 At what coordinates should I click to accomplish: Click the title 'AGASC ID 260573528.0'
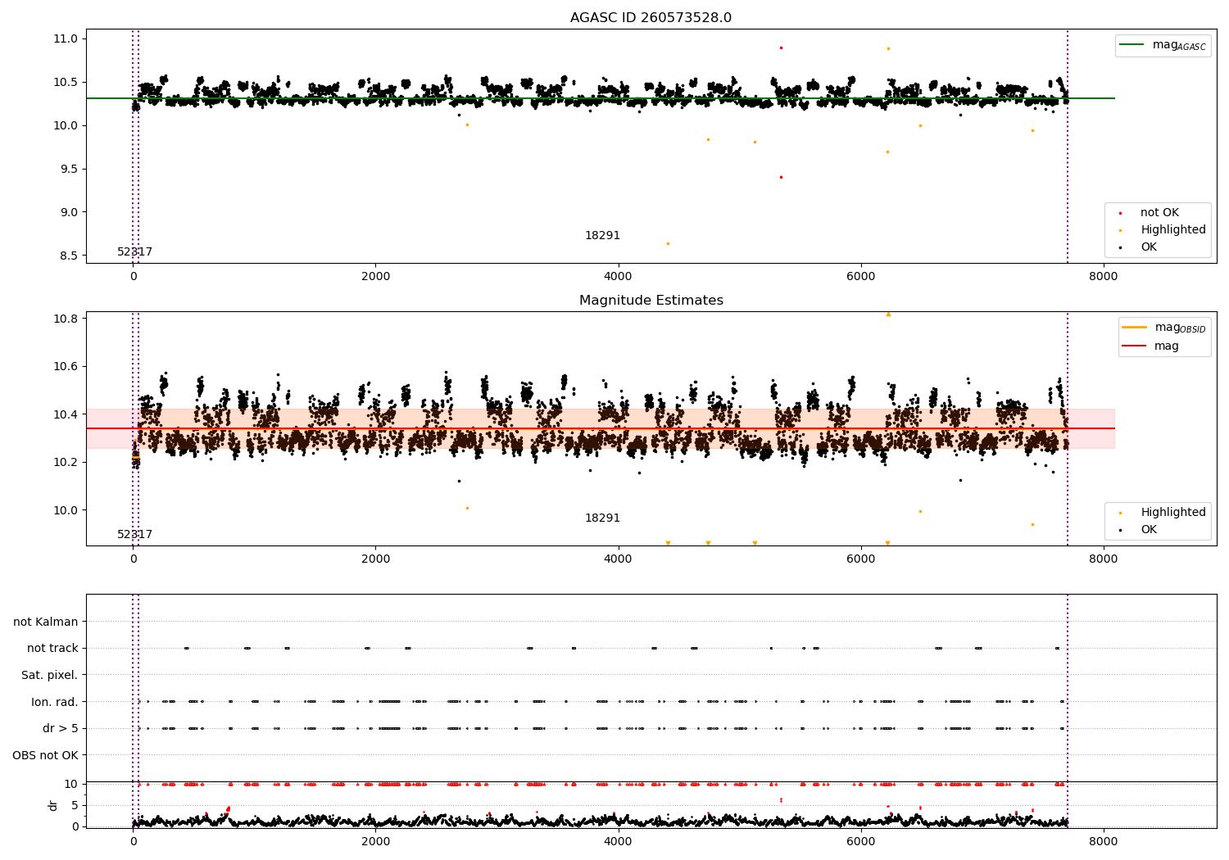[651, 18]
